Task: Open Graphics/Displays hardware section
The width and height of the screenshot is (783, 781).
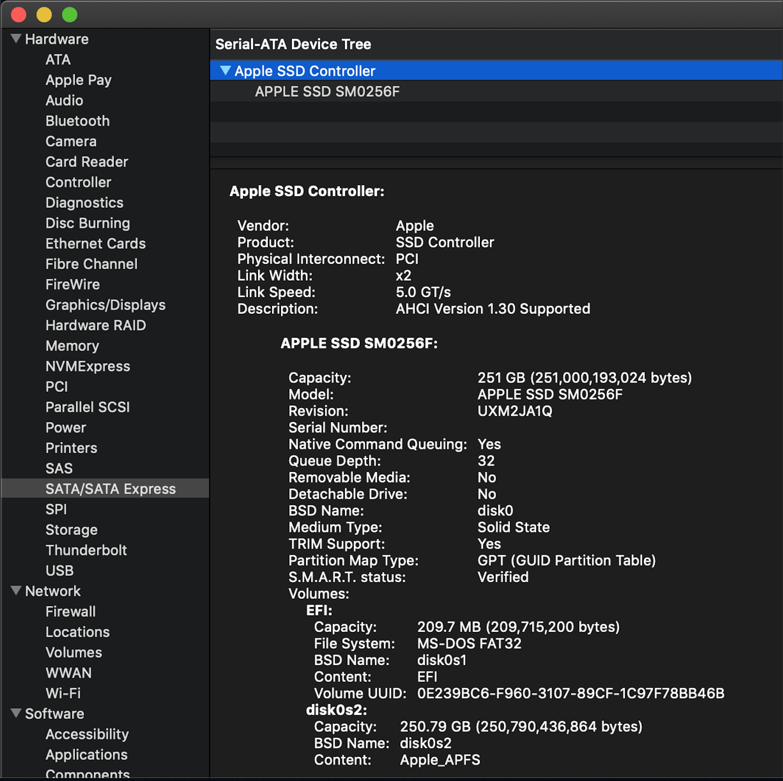Action: pos(105,305)
